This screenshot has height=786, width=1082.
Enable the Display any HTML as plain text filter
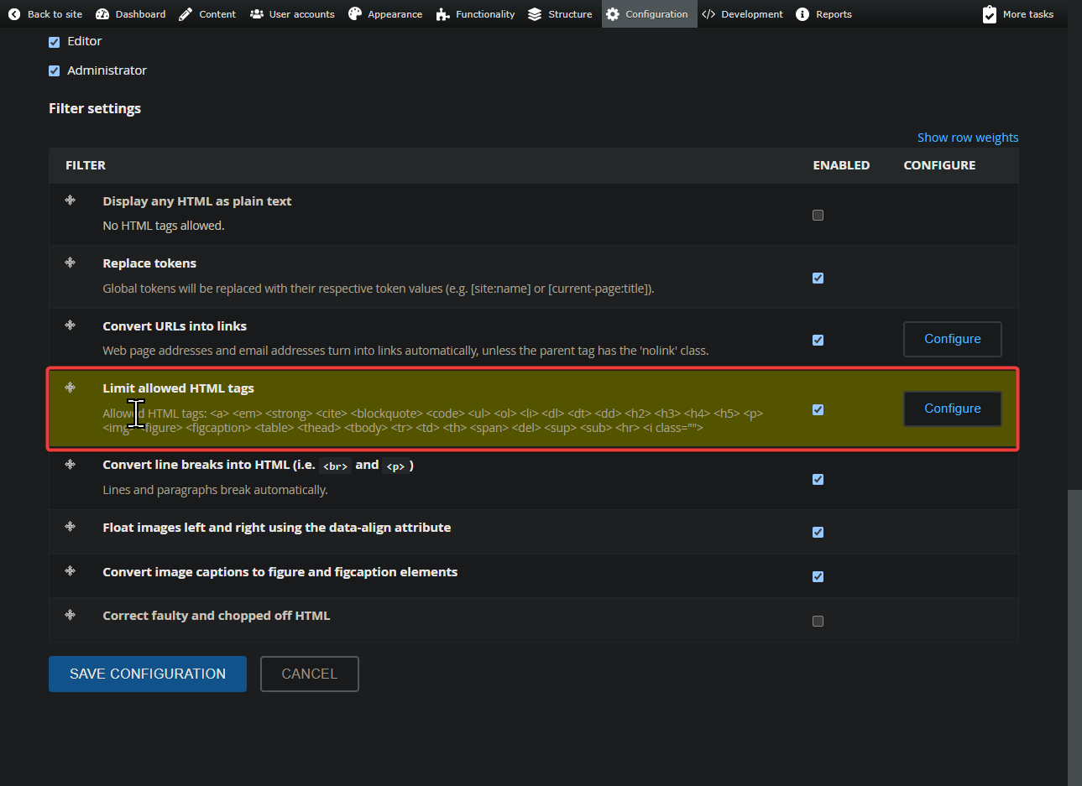point(818,215)
